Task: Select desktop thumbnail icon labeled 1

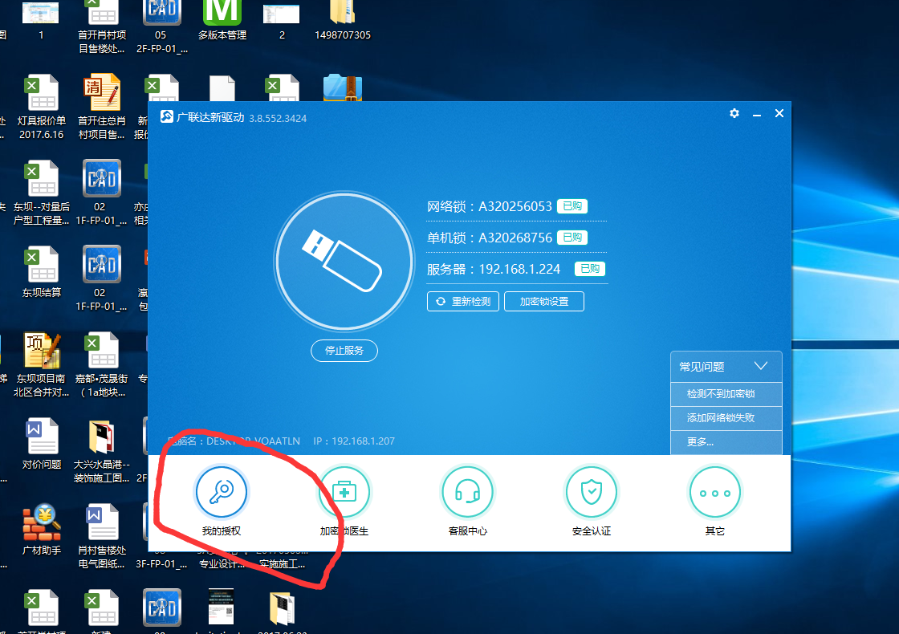Action: tap(41, 21)
